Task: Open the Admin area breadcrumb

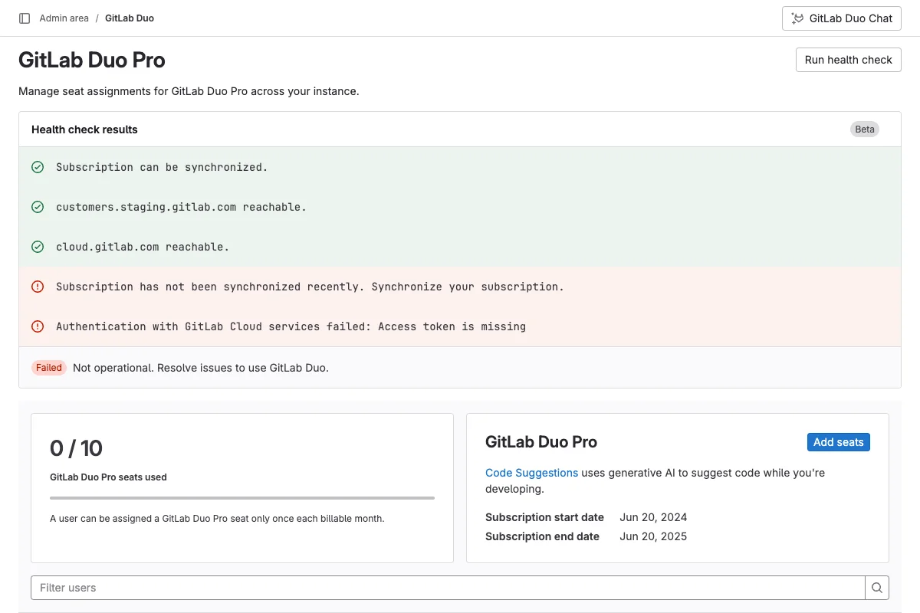Action: click(x=64, y=18)
